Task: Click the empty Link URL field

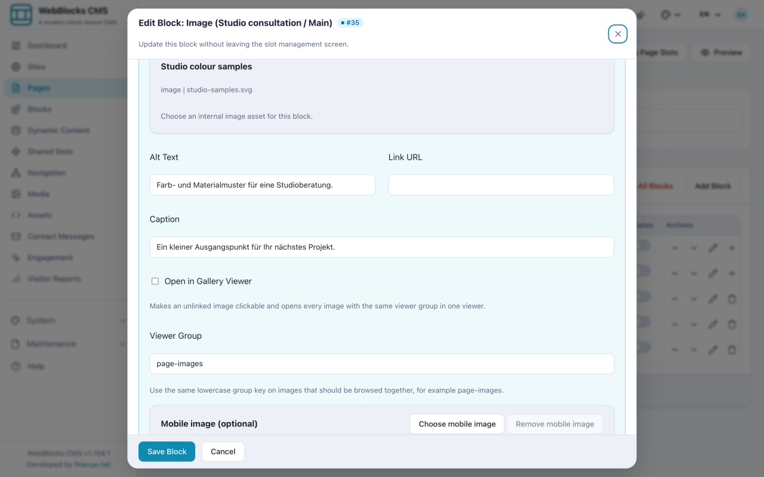Action: point(501,185)
